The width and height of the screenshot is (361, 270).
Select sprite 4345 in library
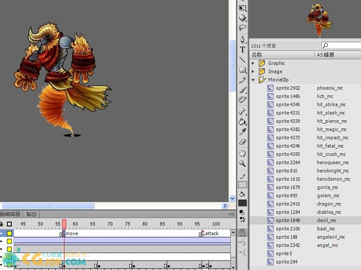pos(305,105)
